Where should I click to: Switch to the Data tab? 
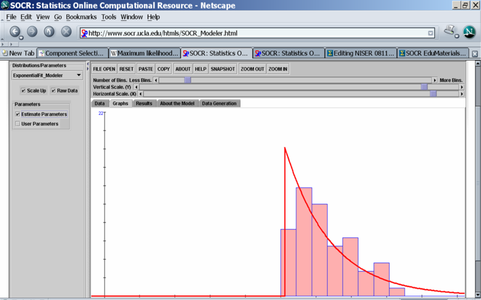[100, 103]
